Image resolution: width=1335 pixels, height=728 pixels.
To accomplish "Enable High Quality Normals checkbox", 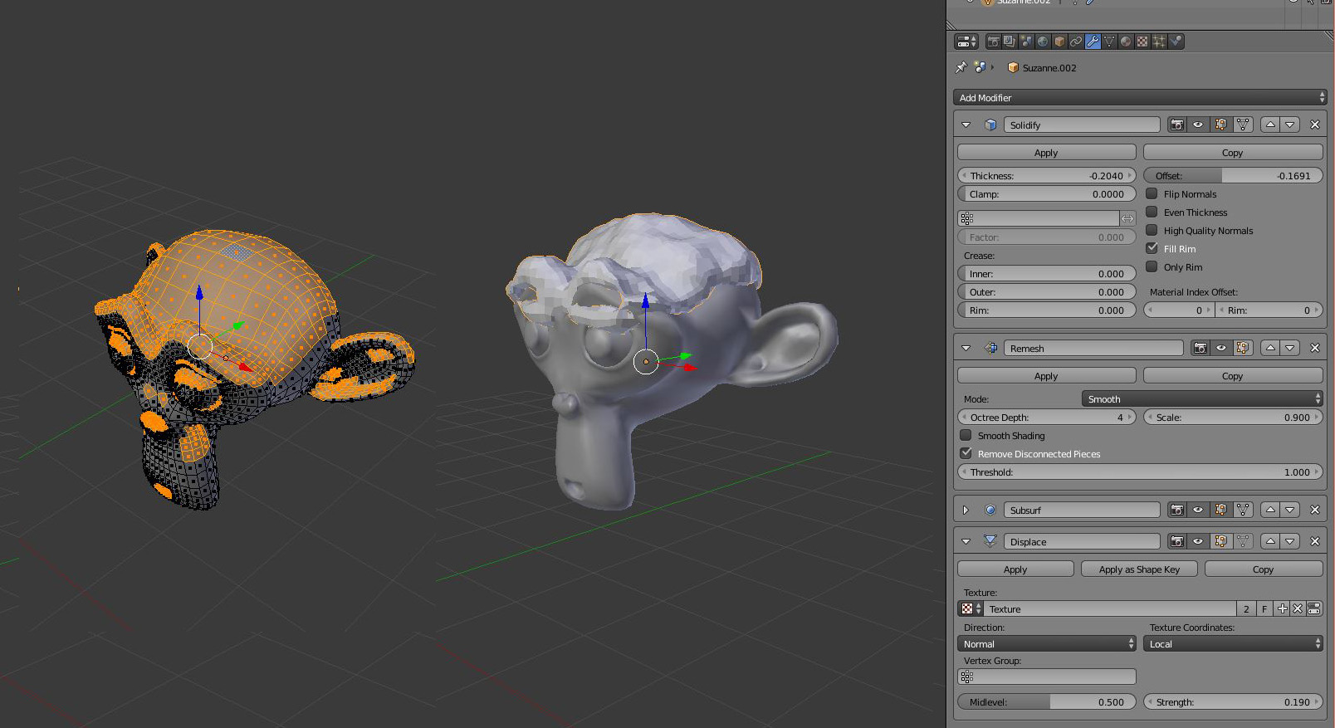I will coord(1152,230).
